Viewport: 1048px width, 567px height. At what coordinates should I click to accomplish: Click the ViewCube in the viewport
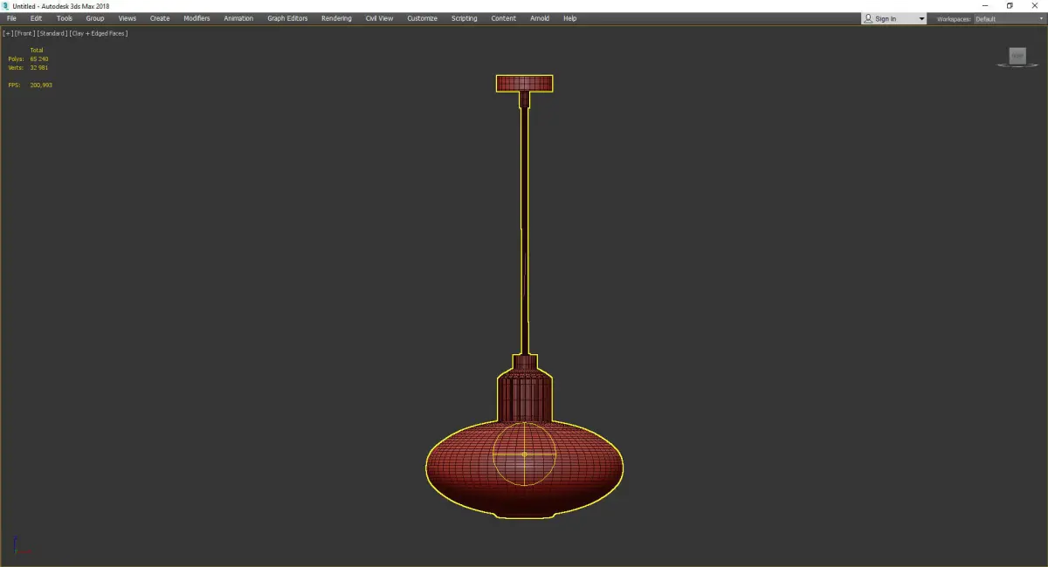[1017, 57]
